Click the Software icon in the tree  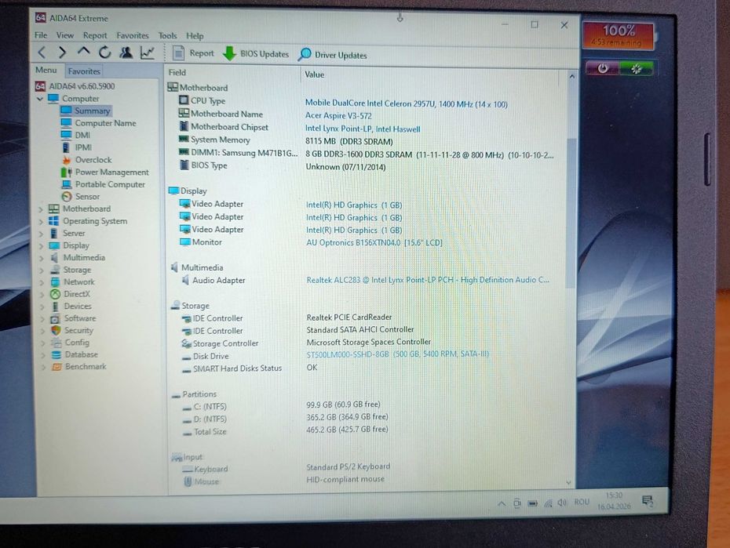click(56, 318)
